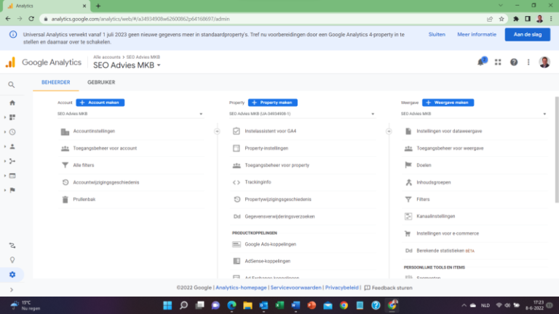The width and height of the screenshot is (559, 314).
Task: Open the Weergave selector dropdown
Action: coord(474,114)
